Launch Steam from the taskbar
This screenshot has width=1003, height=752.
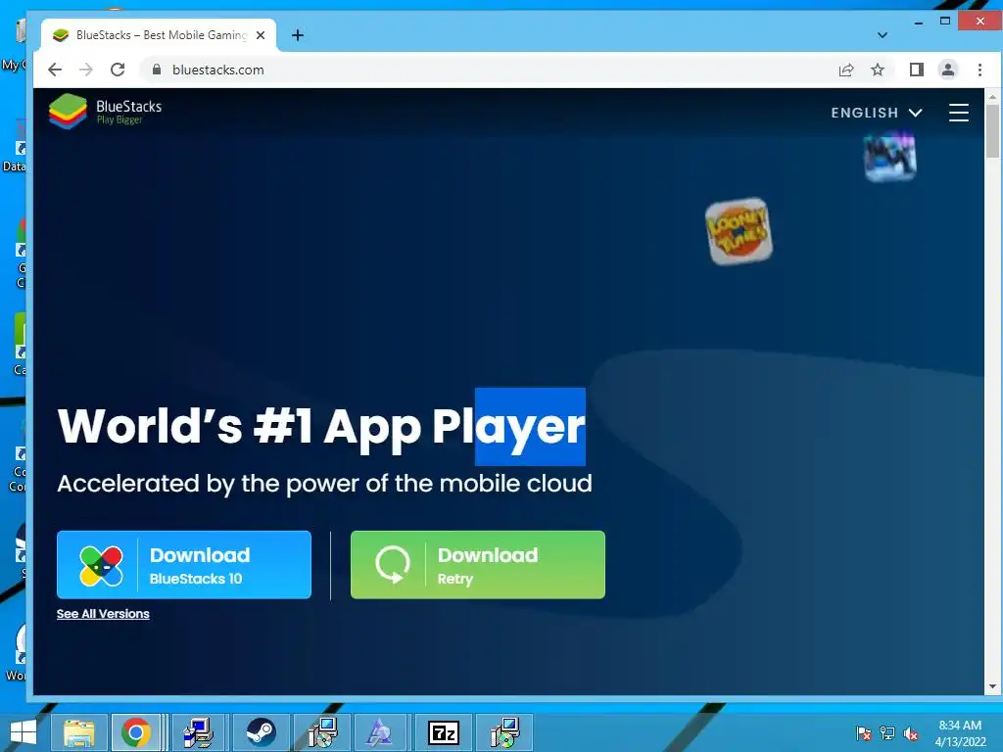[261, 732]
